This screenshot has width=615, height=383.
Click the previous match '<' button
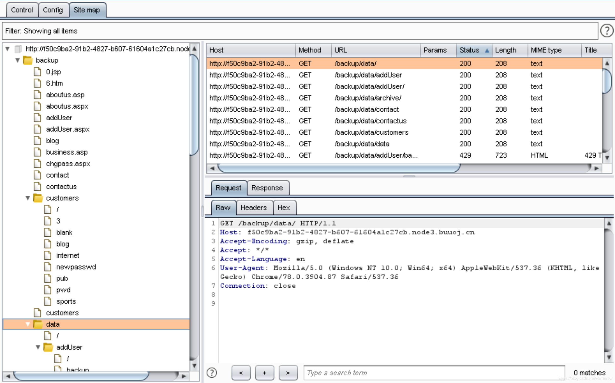coord(241,373)
